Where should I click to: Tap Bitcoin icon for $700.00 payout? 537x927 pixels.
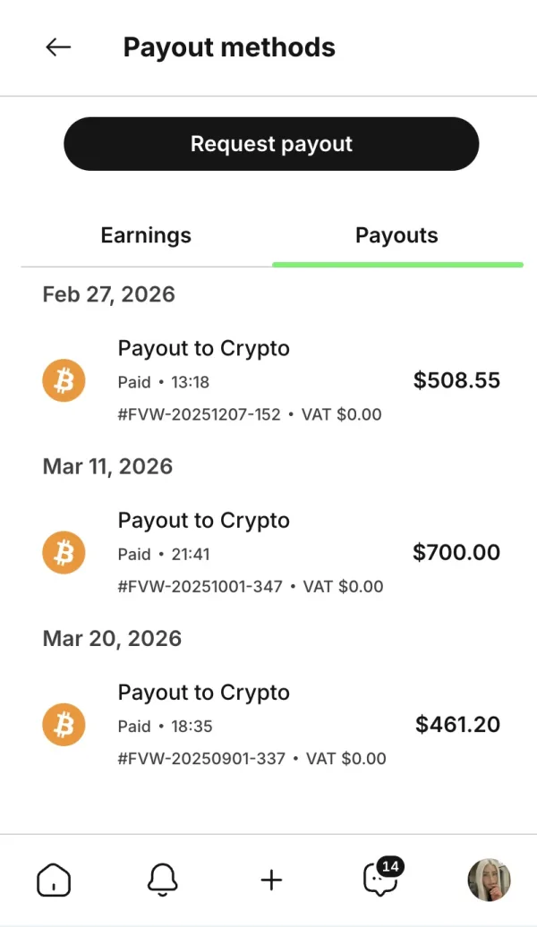64,553
